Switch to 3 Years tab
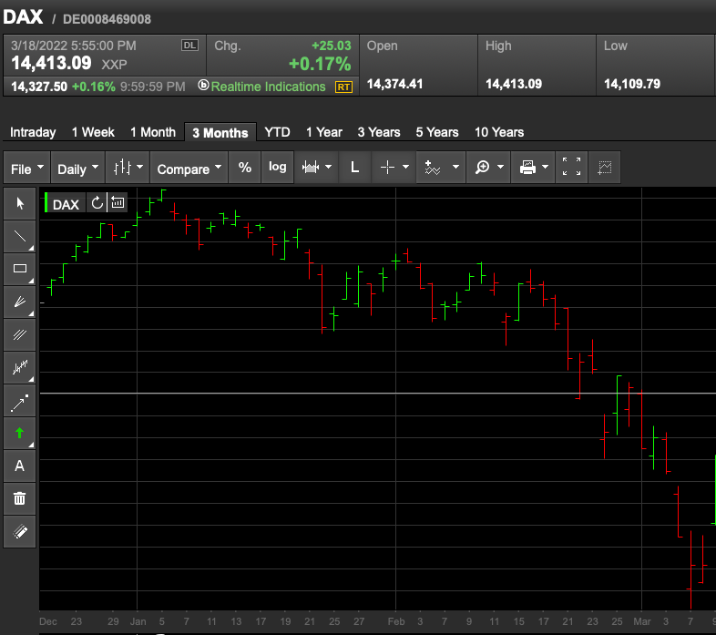This screenshot has width=716, height=635. [379, 132]
